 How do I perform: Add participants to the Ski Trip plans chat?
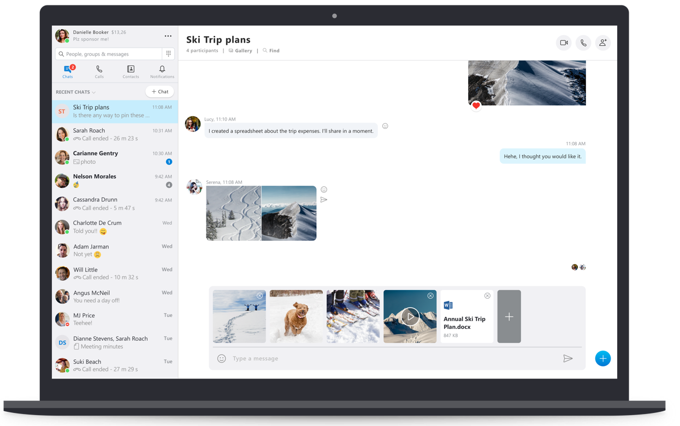pyautogui.click(x=603, y=43)
